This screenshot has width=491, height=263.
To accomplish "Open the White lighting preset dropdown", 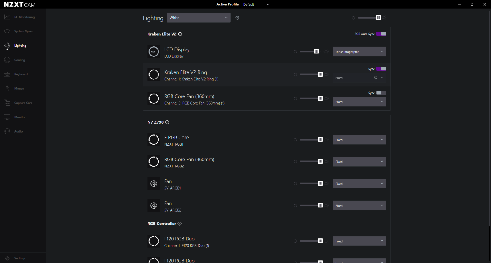I will pyautogui.click(x=199, y=18).
